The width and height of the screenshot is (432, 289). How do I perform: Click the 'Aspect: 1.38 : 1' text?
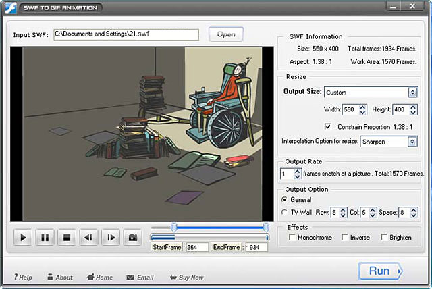coord(310,61)
